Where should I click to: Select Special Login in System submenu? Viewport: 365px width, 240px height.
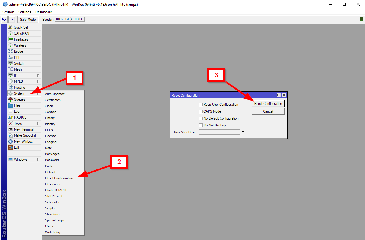click(x=63, y=220)
